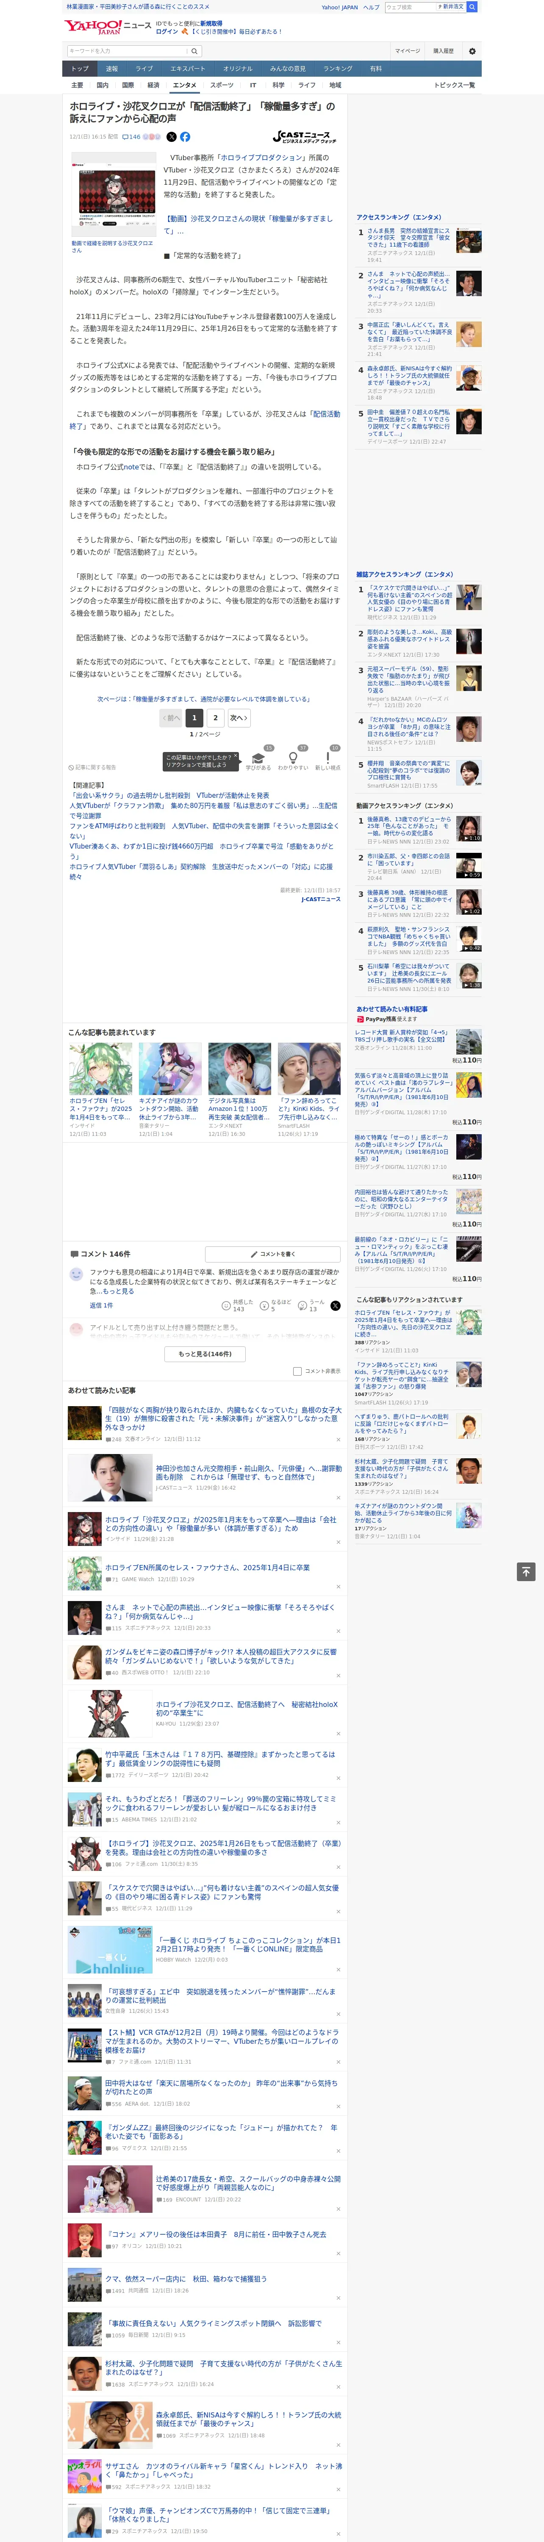The width and height of the screenshot is (544, 2542).
Task: Share article on X icon under headline
Action: pyautogui.click(x=172, y=137)
